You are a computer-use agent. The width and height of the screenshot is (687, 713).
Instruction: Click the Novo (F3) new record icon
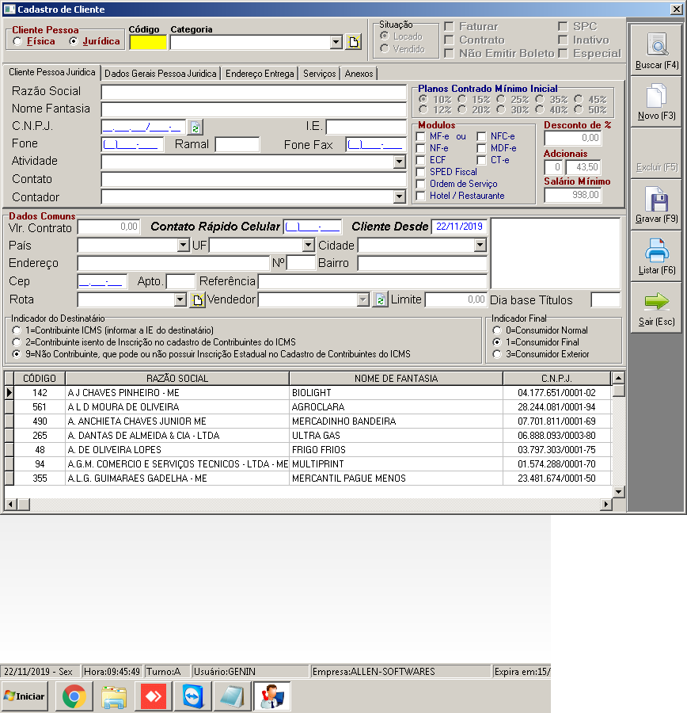656,97
